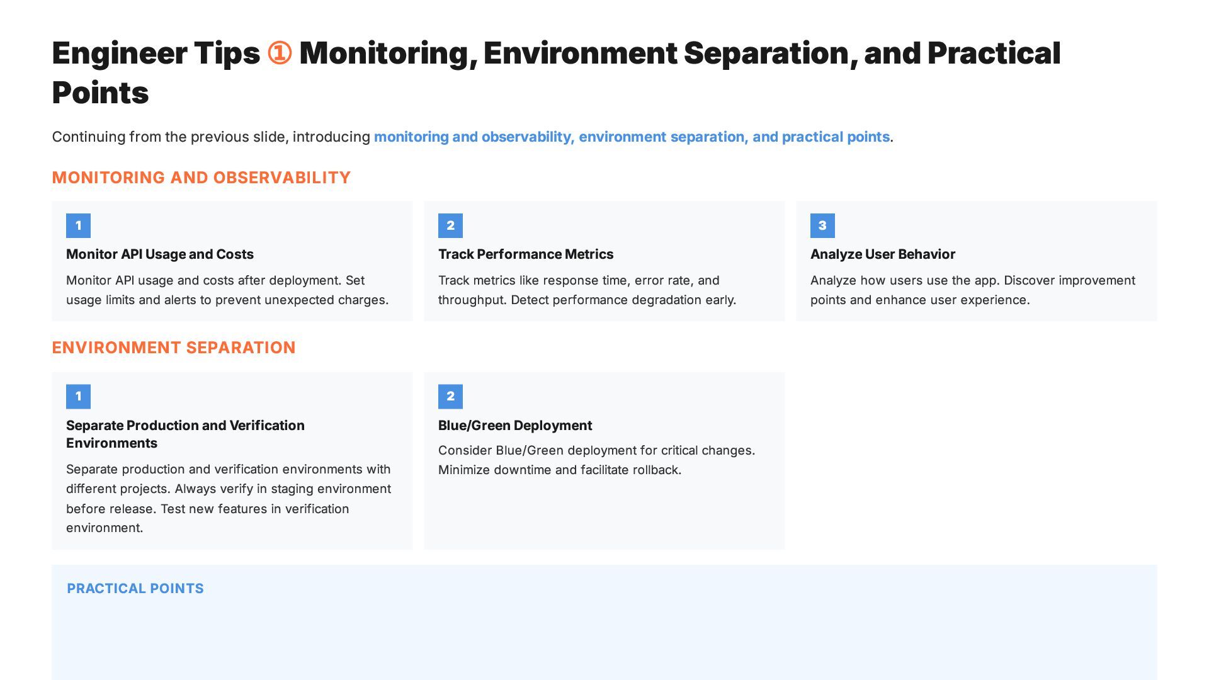Image resolution: width=1209 pixels, height=680 pixels.
Task: Click the Environment Separation section heading
Action: click(173, 348)
